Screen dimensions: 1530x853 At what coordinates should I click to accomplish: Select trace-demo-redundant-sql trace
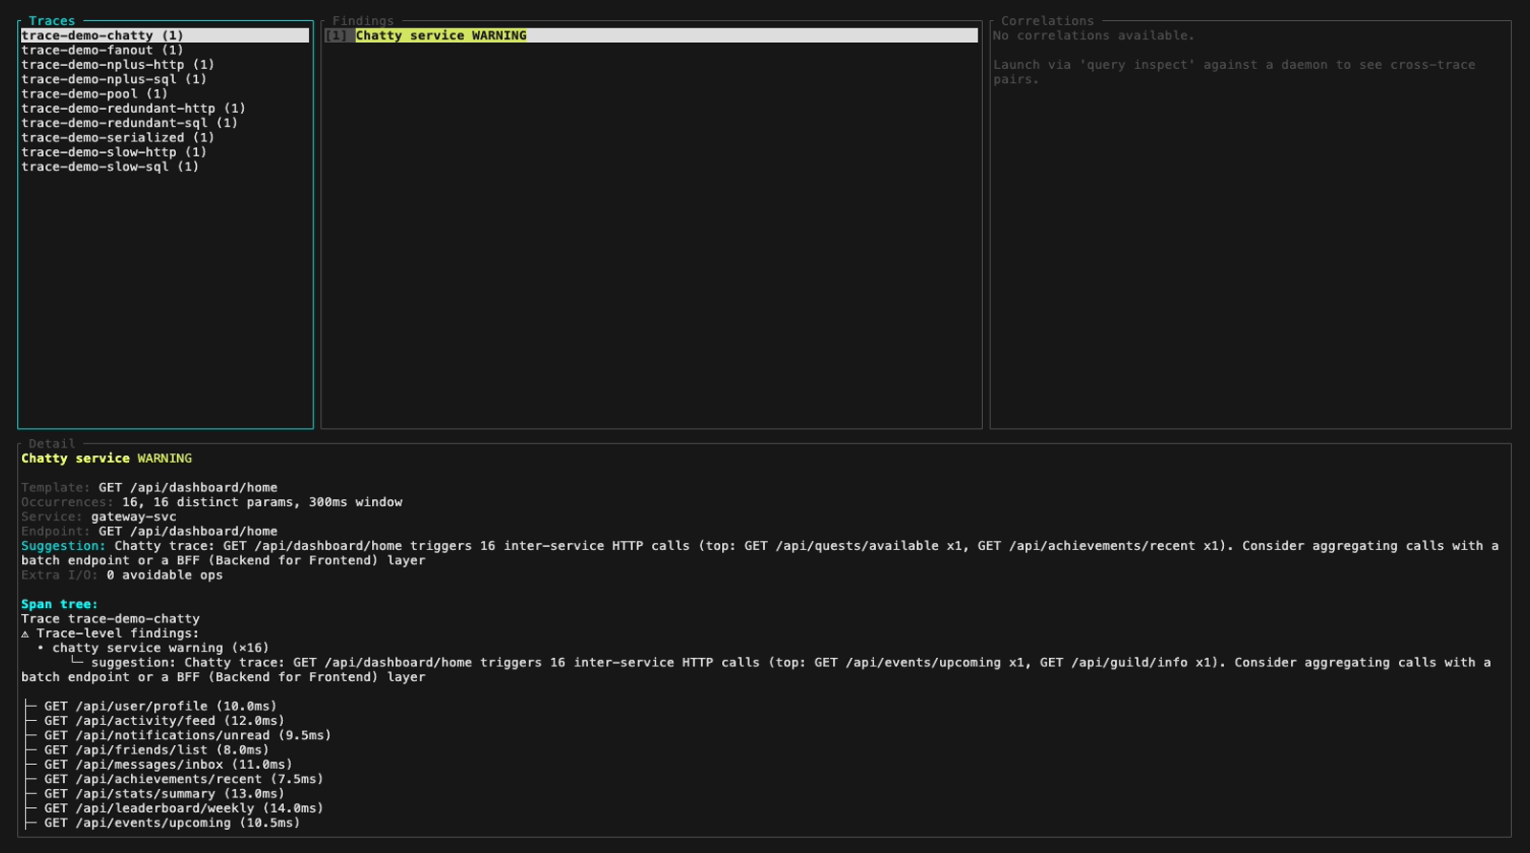click(x=129, y=122)
